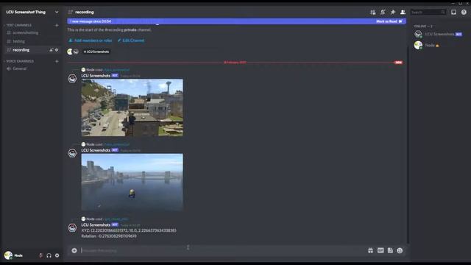Open the gift Nitro icon

click(x=370, y=250)
